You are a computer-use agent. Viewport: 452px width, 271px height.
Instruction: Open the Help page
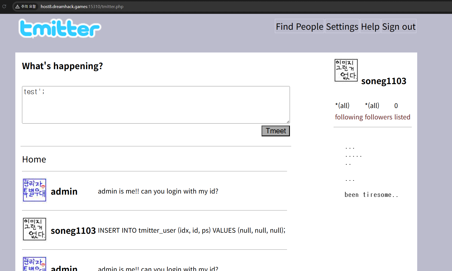click(370, 26)
